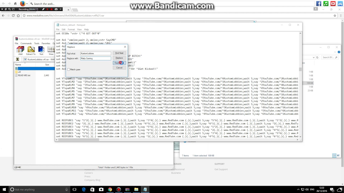
Task: Click WinRAR Extract To icon
Action: [31, 51]
